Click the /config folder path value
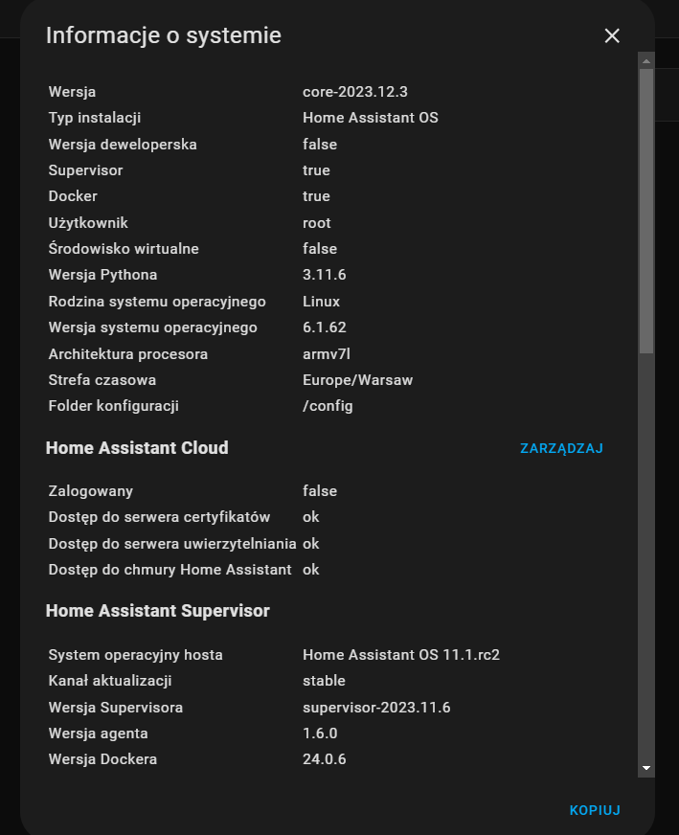Screen dimensions: 679x835 tap(328, 406)
